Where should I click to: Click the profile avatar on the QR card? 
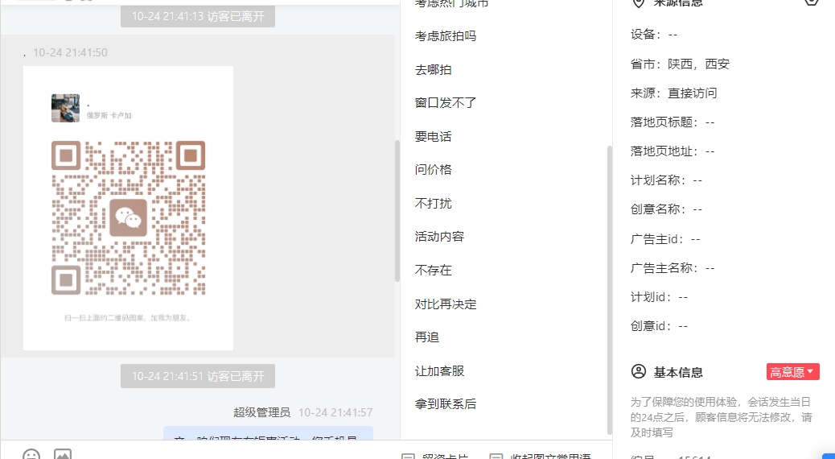[65, 108]
